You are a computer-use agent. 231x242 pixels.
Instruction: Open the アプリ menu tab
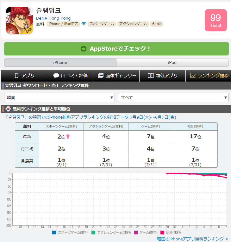24,76
